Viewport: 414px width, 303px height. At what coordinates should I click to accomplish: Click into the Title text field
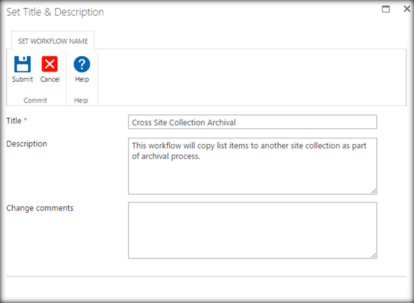[252, 122]
